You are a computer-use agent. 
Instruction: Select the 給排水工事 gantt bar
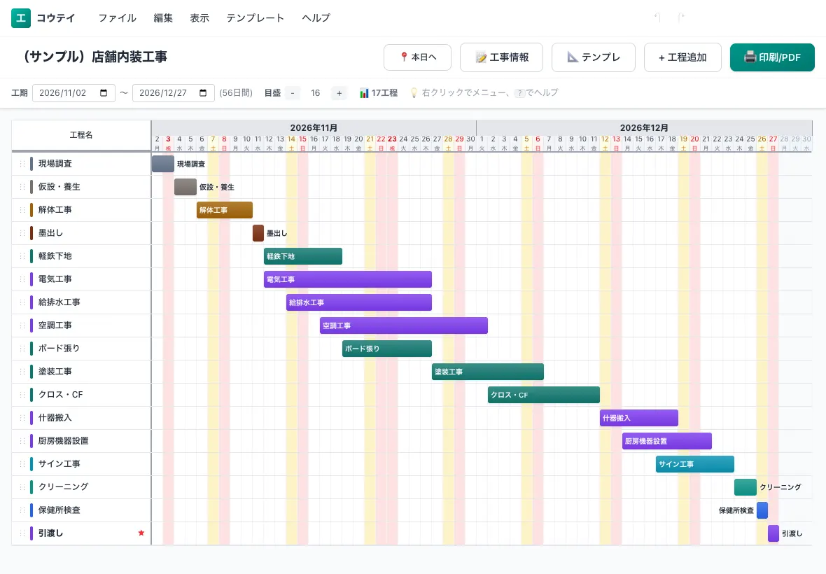tap(358, 302)
